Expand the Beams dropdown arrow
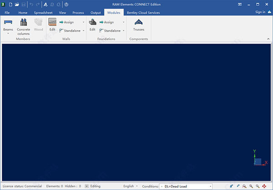Image resolution: width=273 pixels, height=190 pixels. pyautogui.click(x=8, y=33)
